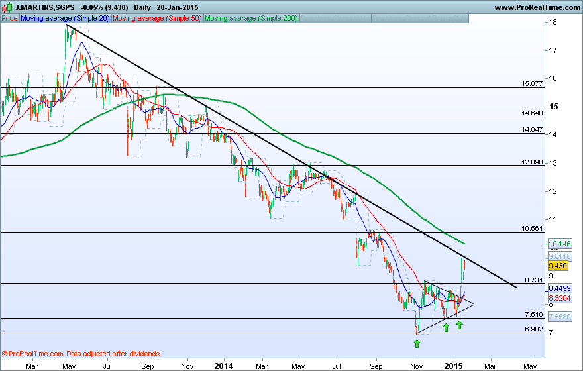The width and height of the screenshot is (583, 371).
Task: Select the Price legend tab
Action: (x=10, y=18)
